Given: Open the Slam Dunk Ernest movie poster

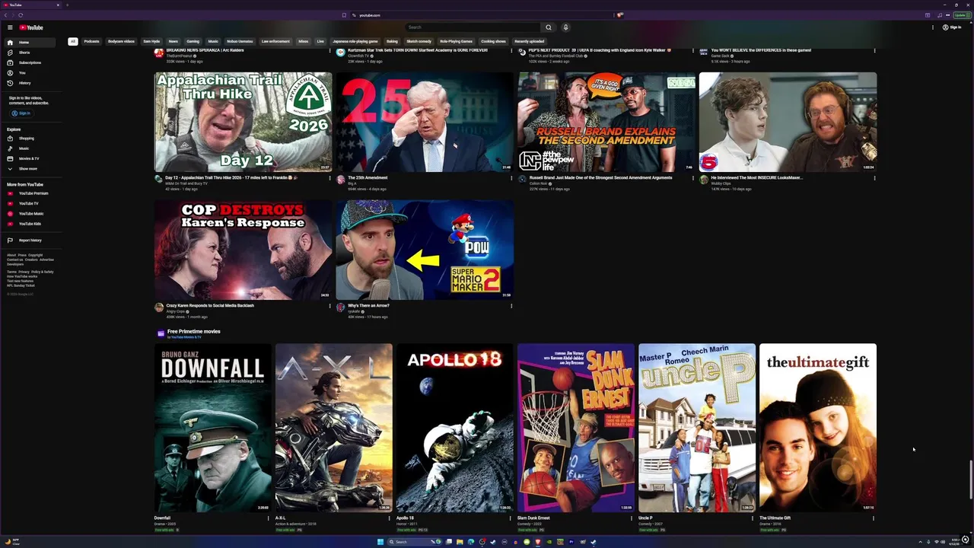Looking at the screenshot, I should pos(576,428).
